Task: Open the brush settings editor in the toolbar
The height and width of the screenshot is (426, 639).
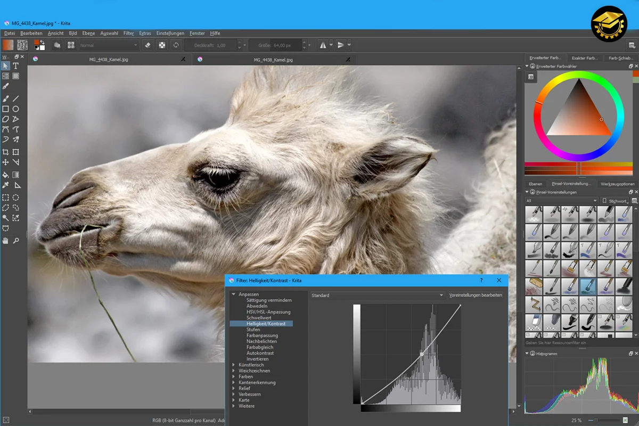Action: point(57,45)
